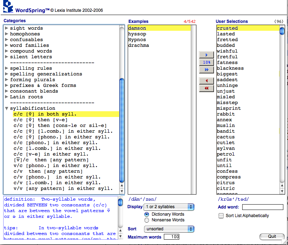Expand the confusables category

pos(6,39)
